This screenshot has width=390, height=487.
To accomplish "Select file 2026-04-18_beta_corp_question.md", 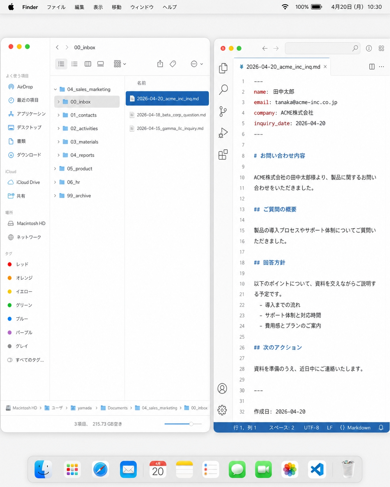I will [168, 115].
